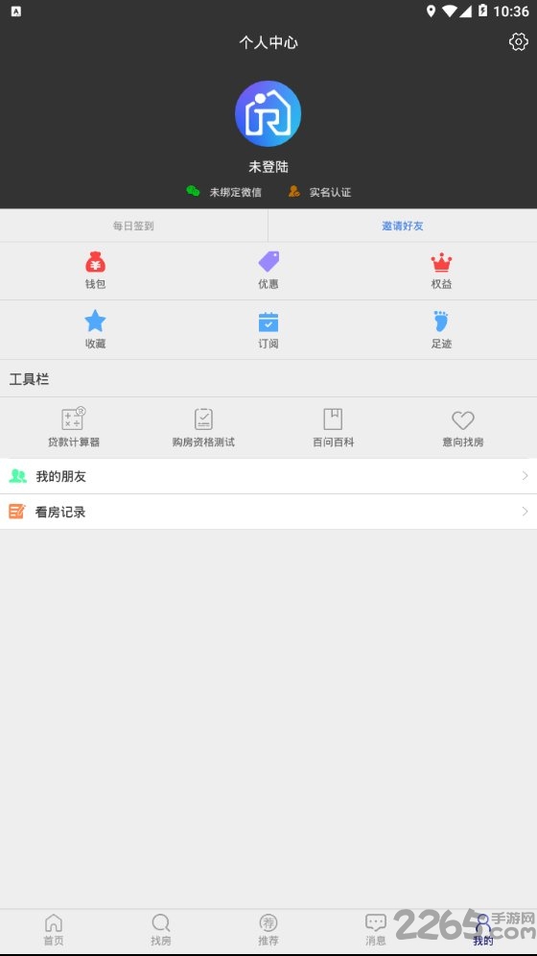
Task: Switch to the 我的 profile tab
Action: point(482,930)
